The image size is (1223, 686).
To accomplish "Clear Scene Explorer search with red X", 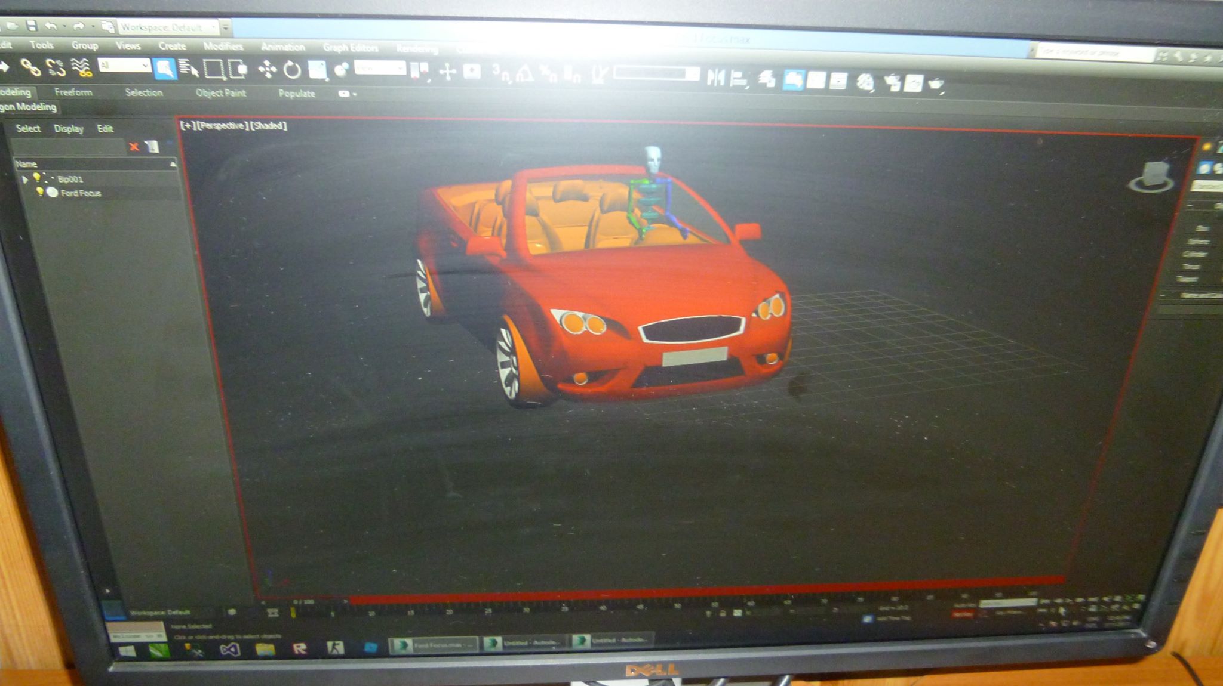I will coord(134,146).
